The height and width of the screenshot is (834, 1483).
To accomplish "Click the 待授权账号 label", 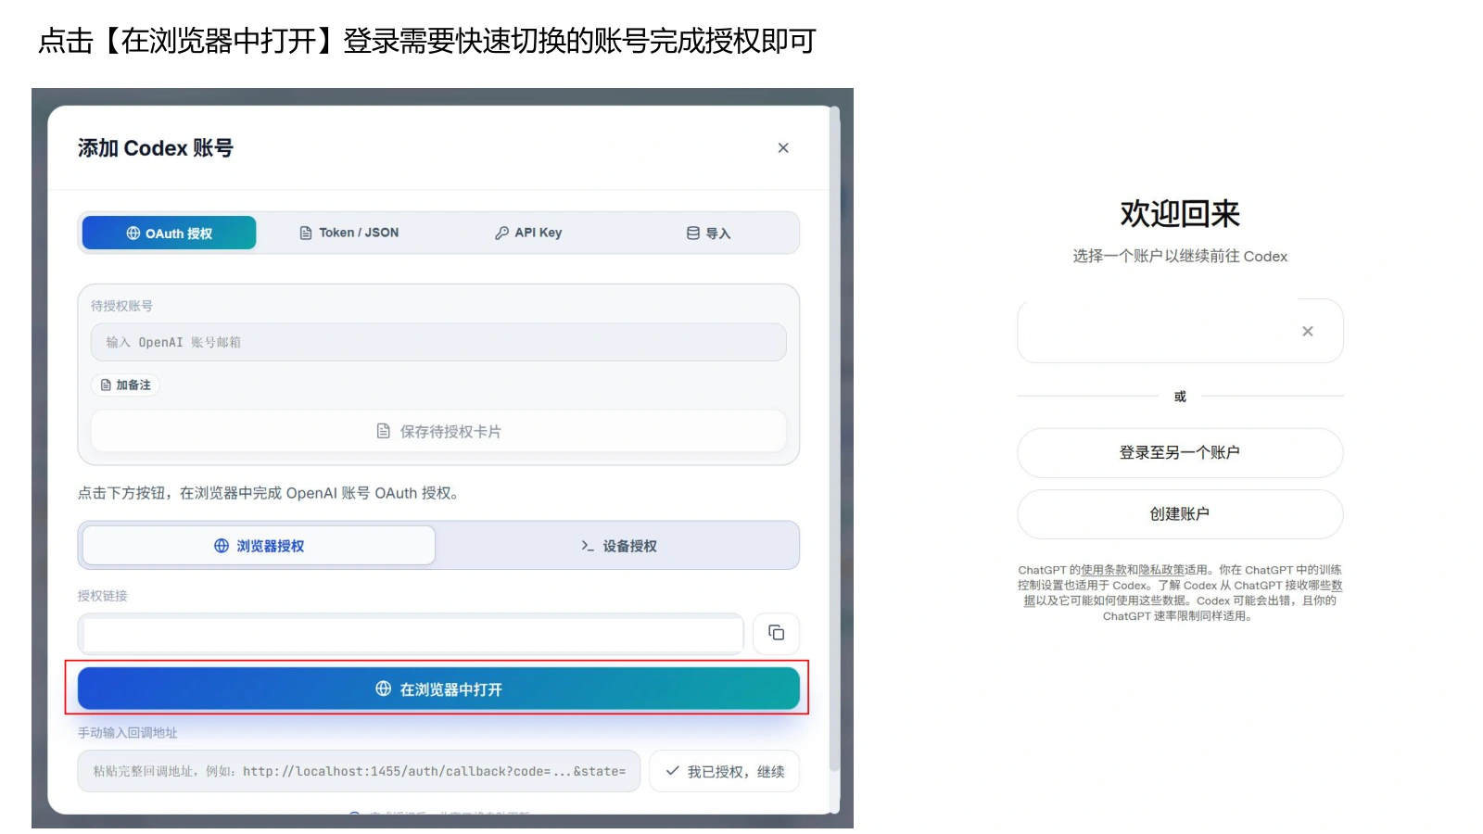I will click(121, 306).
